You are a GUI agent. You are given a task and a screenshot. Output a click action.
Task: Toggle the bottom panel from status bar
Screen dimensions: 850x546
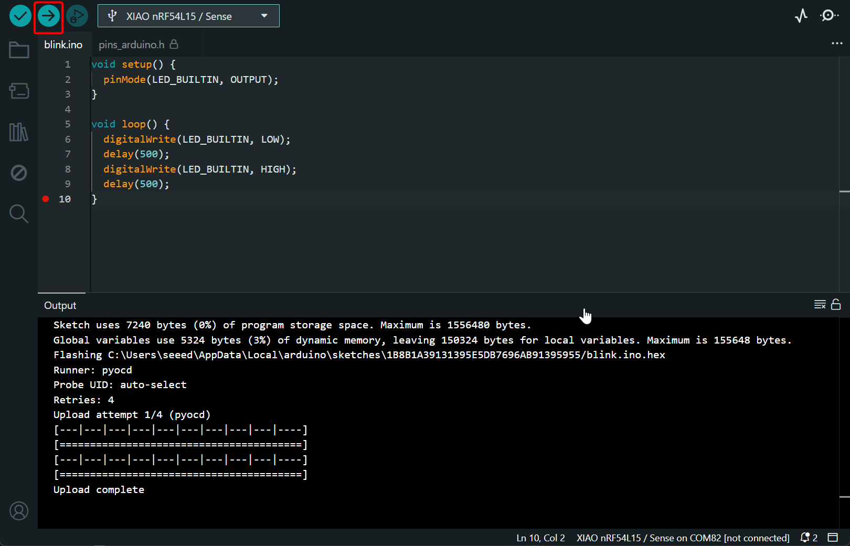pyautogui.click(x=833, y=538)
